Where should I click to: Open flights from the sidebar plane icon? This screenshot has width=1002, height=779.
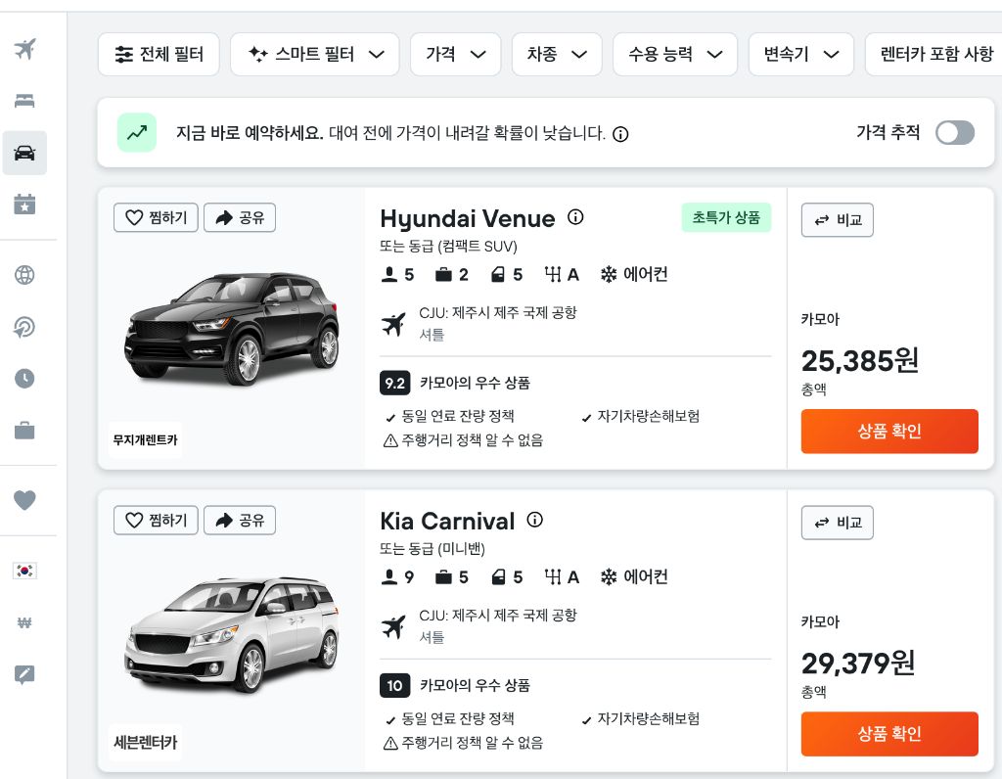tap(25, 49)
